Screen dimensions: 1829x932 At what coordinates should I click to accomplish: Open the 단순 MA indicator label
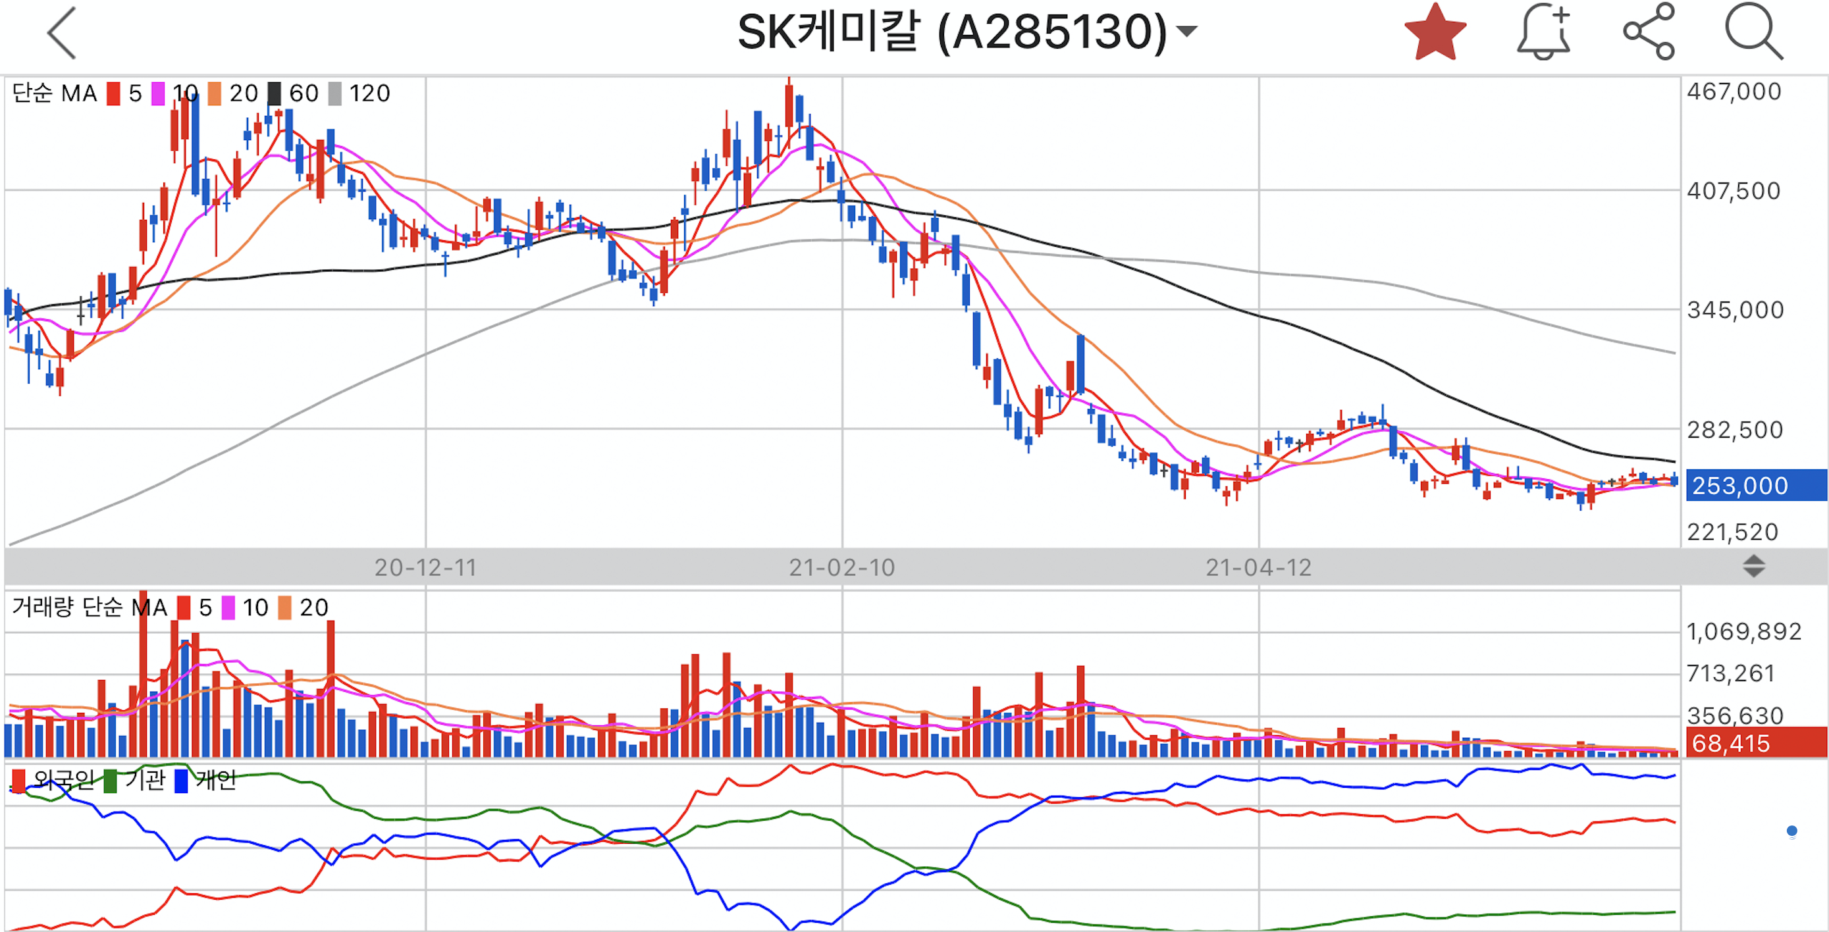click(x=54, y=93)
